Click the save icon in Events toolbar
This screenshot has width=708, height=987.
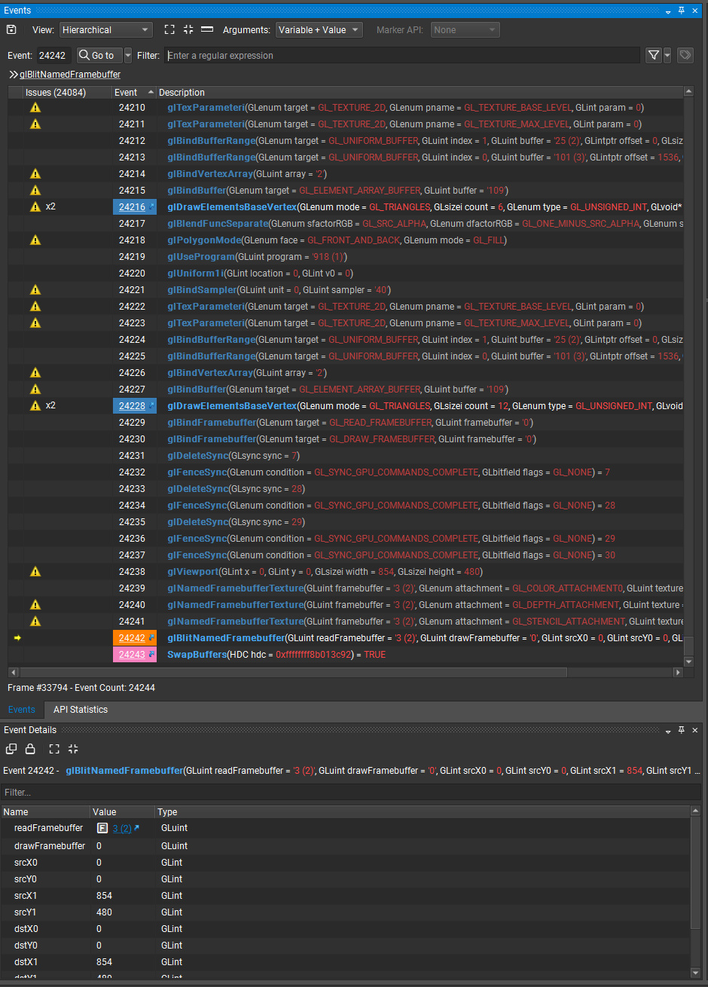coord(11,29)
